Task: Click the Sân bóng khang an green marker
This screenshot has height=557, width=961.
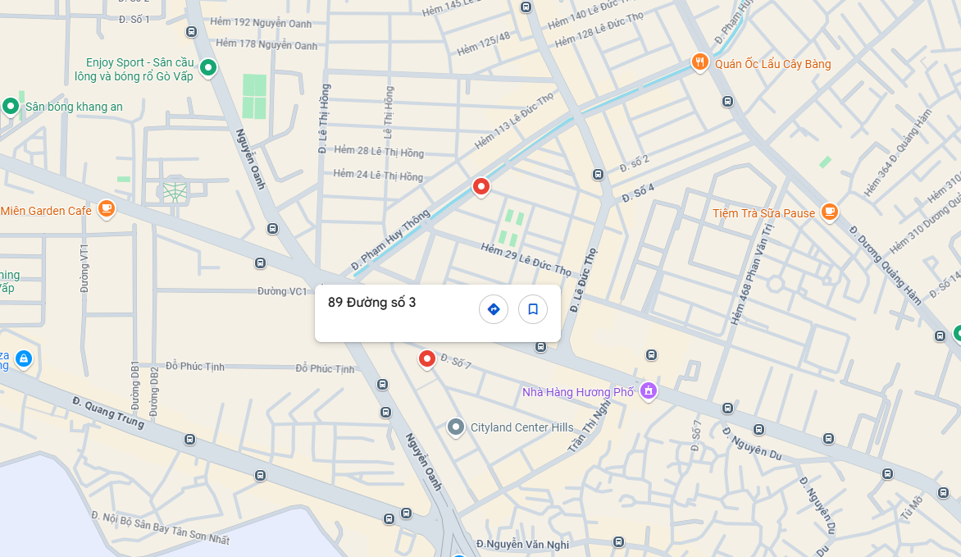Action: (11, 106)
